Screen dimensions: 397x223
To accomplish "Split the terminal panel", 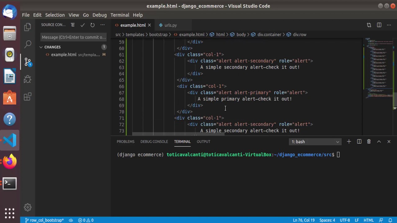I will click(x=359, y=142).
